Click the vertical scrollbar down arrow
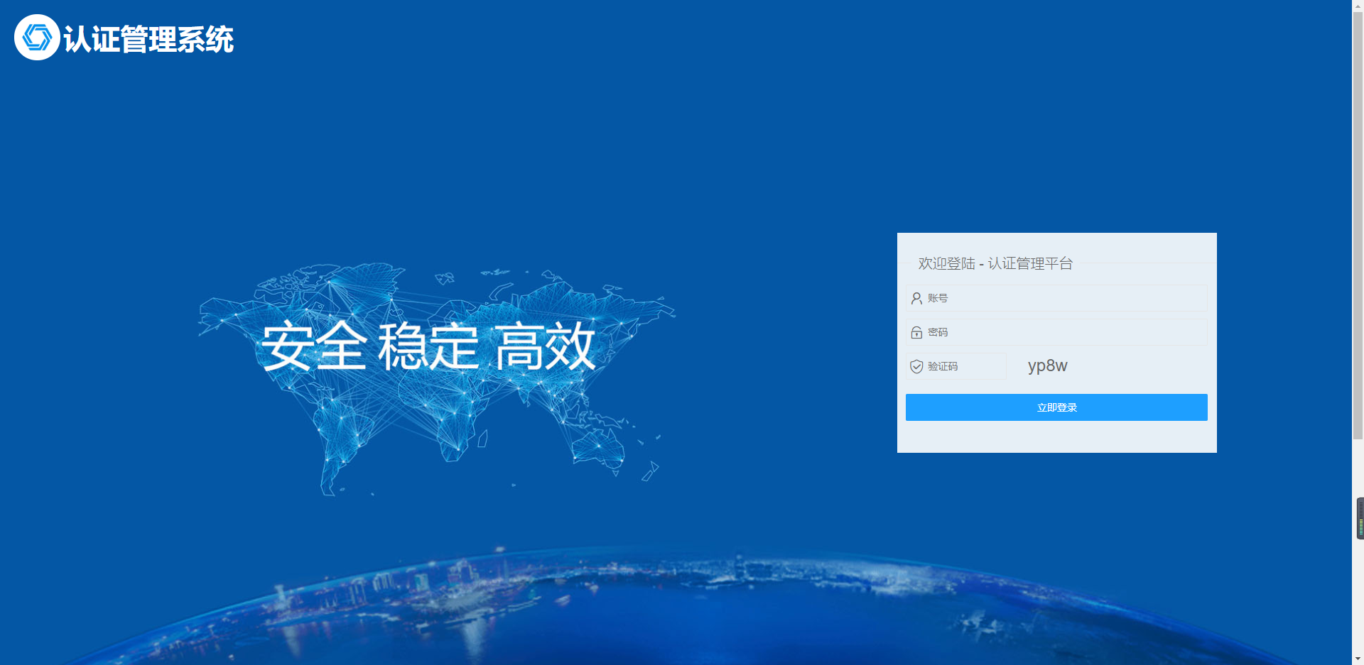Viewport: 1364px width, 665px height. pyautogui.click(x=1358, y=659)
